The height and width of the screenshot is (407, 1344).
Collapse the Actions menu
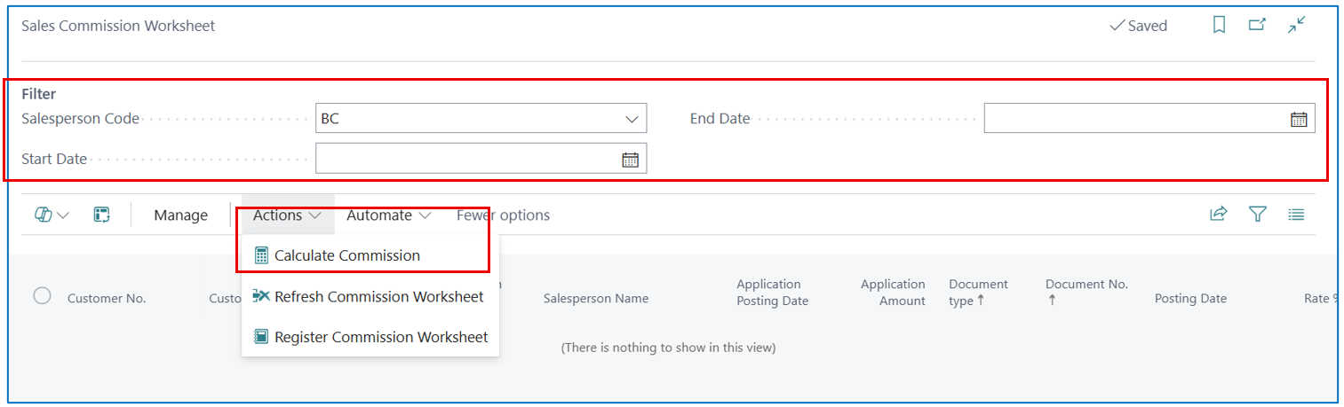287,215
